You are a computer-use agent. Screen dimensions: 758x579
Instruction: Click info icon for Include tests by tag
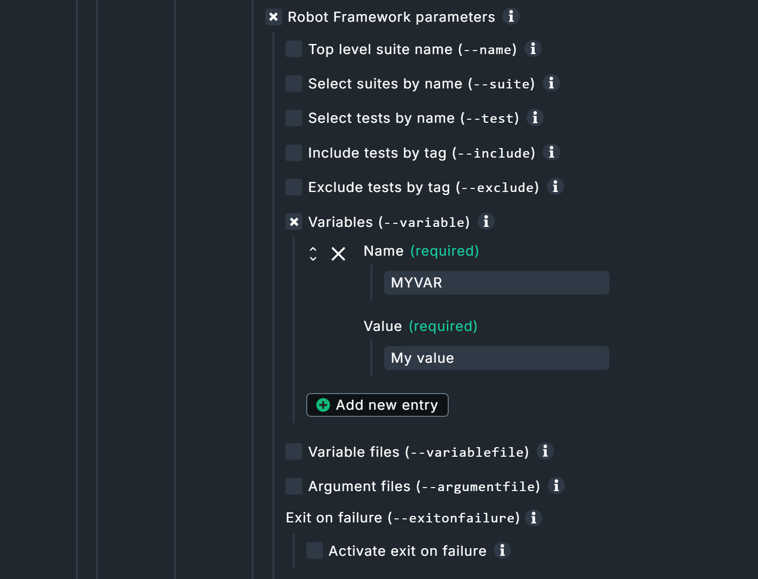(552, 153)
